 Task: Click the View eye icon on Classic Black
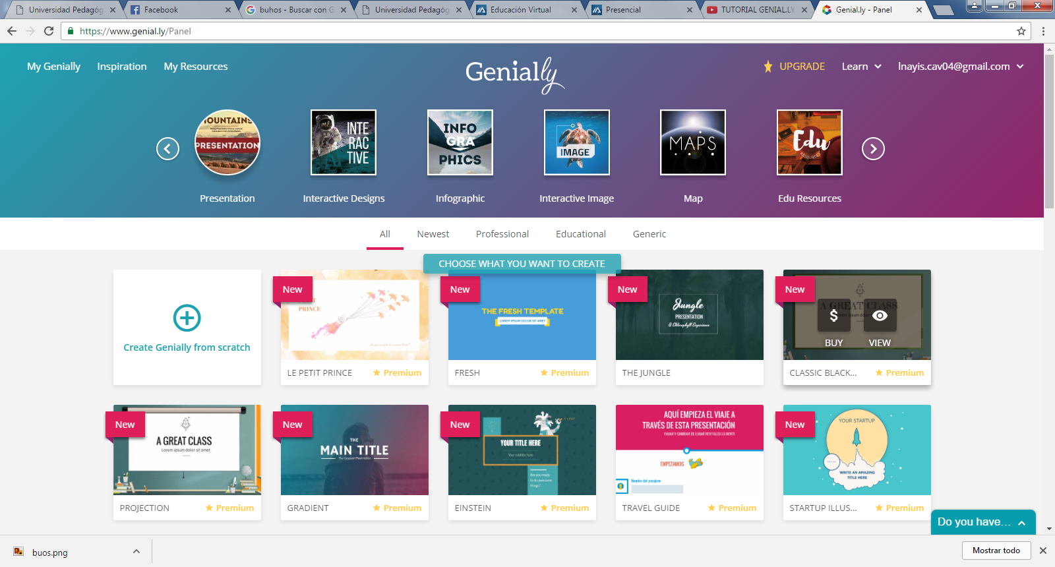click(x=880, y=316)
